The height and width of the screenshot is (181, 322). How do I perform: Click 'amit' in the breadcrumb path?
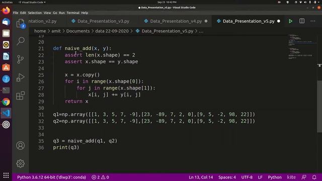pyautogui.click(x=56, y=31)
